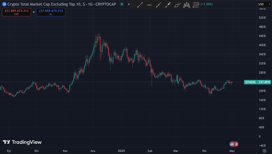272x154 pixels.
Task: Click the 2025 time axis label
Action: tap(121, 151)
